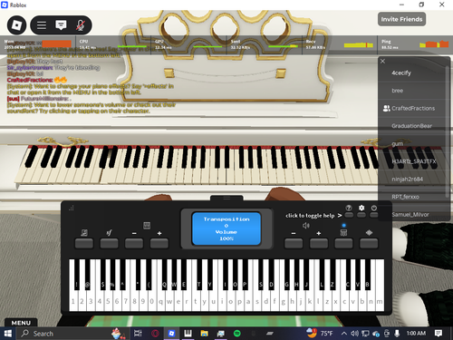Click the friends icon beside CraftedFractions

[386, 108]
